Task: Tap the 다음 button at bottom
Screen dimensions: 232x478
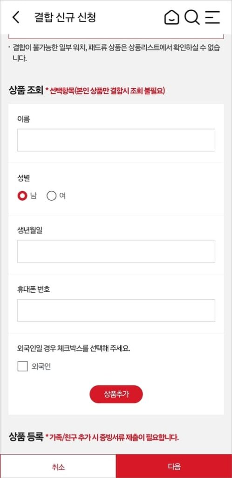Action: pos(174,466)
